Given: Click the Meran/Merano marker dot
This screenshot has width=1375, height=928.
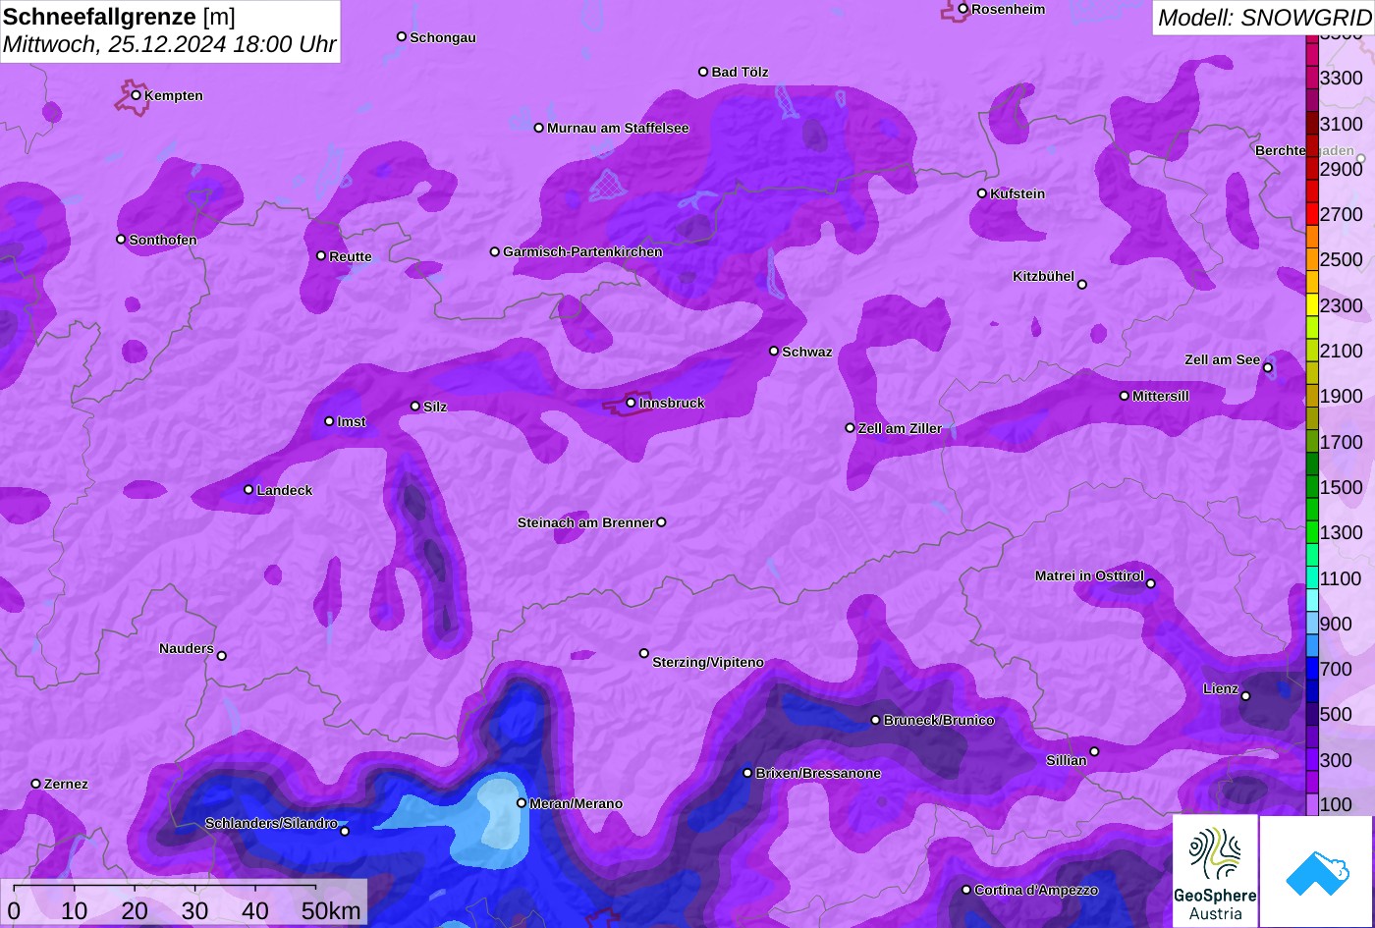Looking at the screenshot, I should [x=522, y=803].
